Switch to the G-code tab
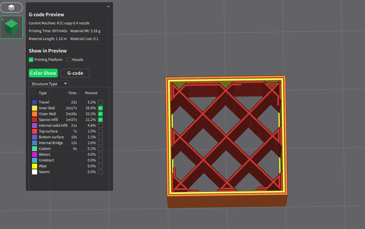 (x=75, y=73)
